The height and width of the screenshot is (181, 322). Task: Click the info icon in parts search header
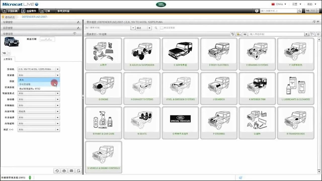pos(314,22)
